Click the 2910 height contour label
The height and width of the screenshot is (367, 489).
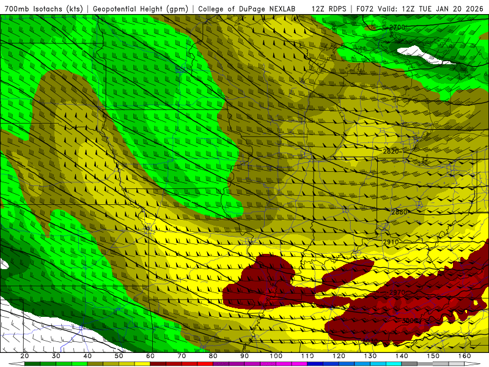(391, 242)
